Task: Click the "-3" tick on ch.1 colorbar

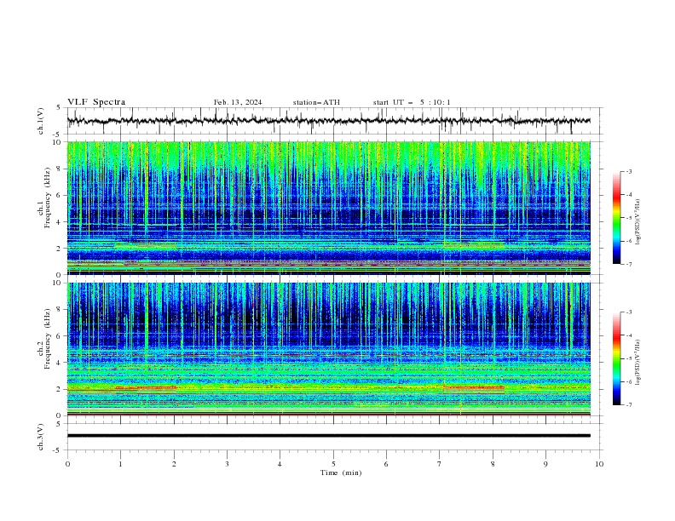Action: click(x=628, y=171)
